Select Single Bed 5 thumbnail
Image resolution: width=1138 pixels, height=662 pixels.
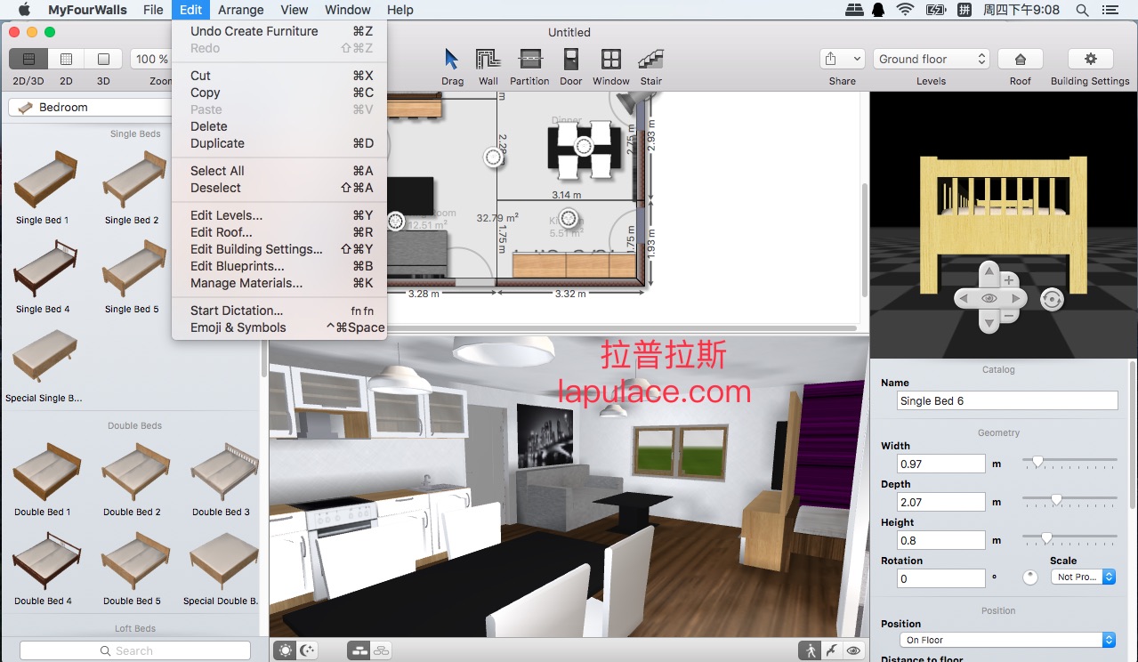pos(133,270)
